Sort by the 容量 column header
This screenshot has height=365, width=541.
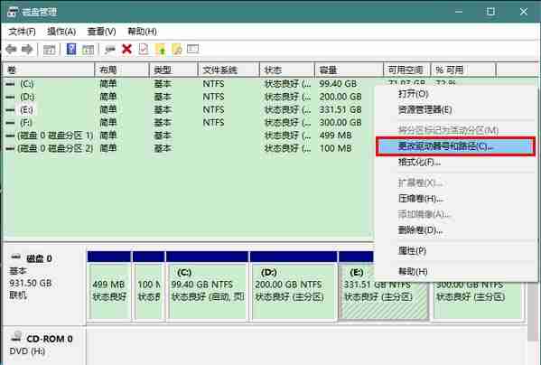pyautogui.click(x=349, y=70)
